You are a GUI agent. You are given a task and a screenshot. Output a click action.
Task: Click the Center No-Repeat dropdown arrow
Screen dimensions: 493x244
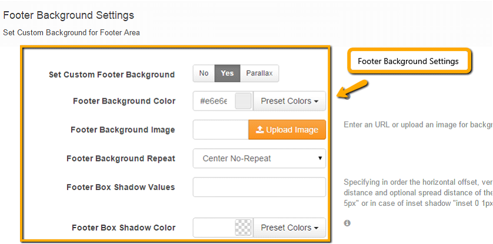point(320,158)
